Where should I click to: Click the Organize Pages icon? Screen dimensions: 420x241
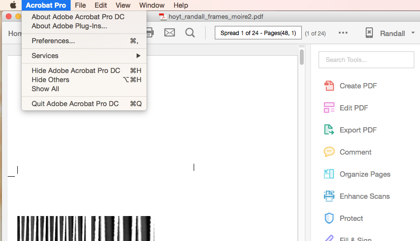click(329, 174)
